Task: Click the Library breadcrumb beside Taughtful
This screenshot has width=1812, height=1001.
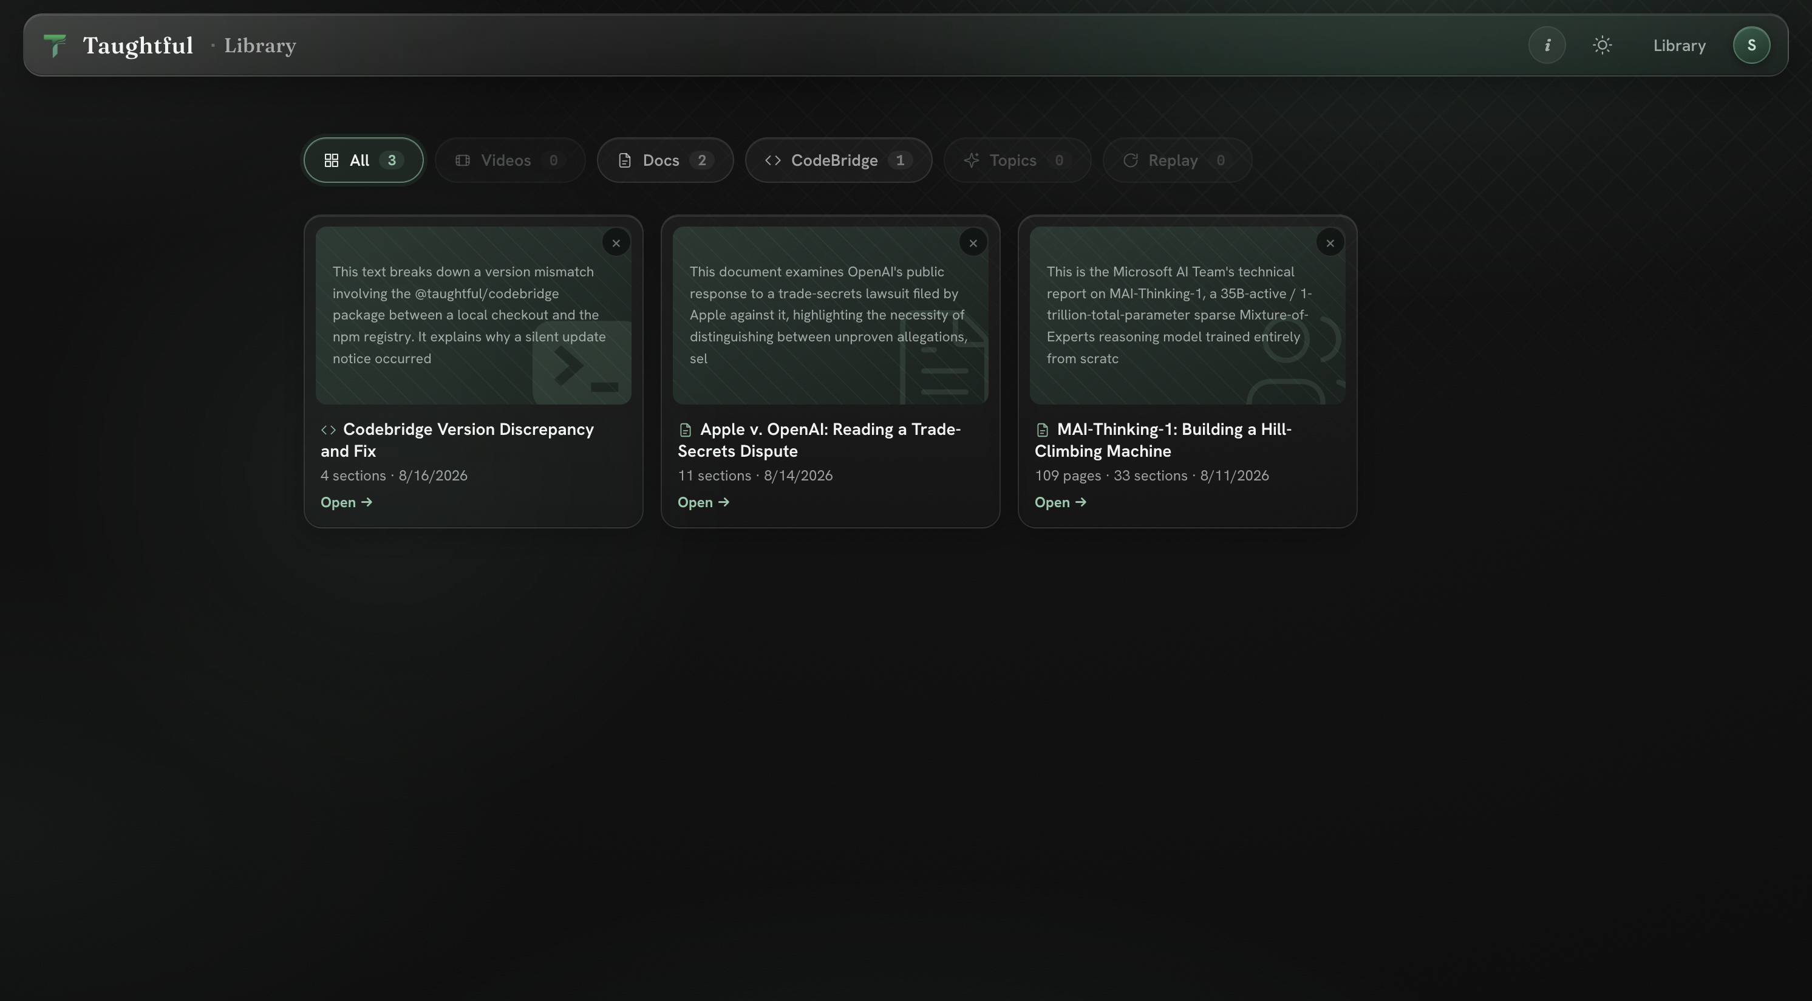Action: pos(261,46)
